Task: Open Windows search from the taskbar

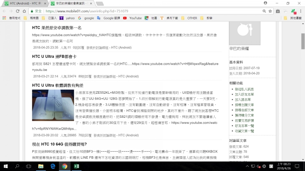Action: coord(17,166)
